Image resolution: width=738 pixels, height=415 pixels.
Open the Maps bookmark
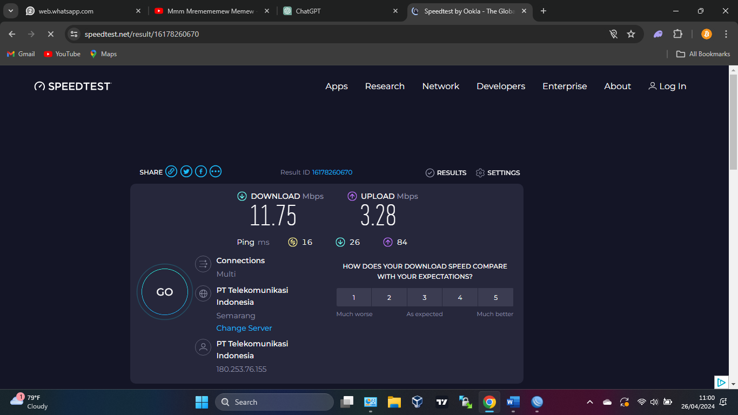click(x=103, y=54)
